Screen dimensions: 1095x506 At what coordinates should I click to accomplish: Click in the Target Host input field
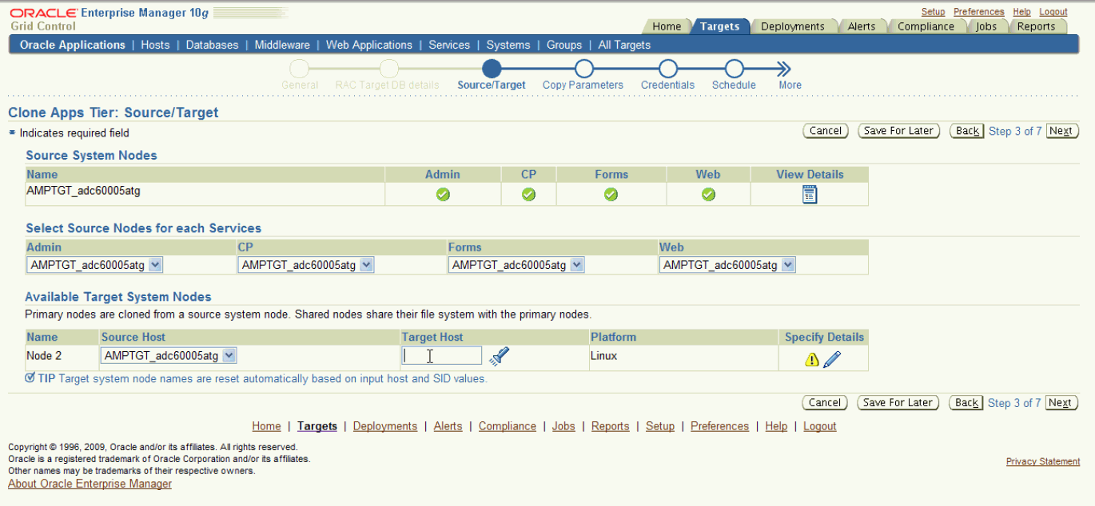point(441,356)
